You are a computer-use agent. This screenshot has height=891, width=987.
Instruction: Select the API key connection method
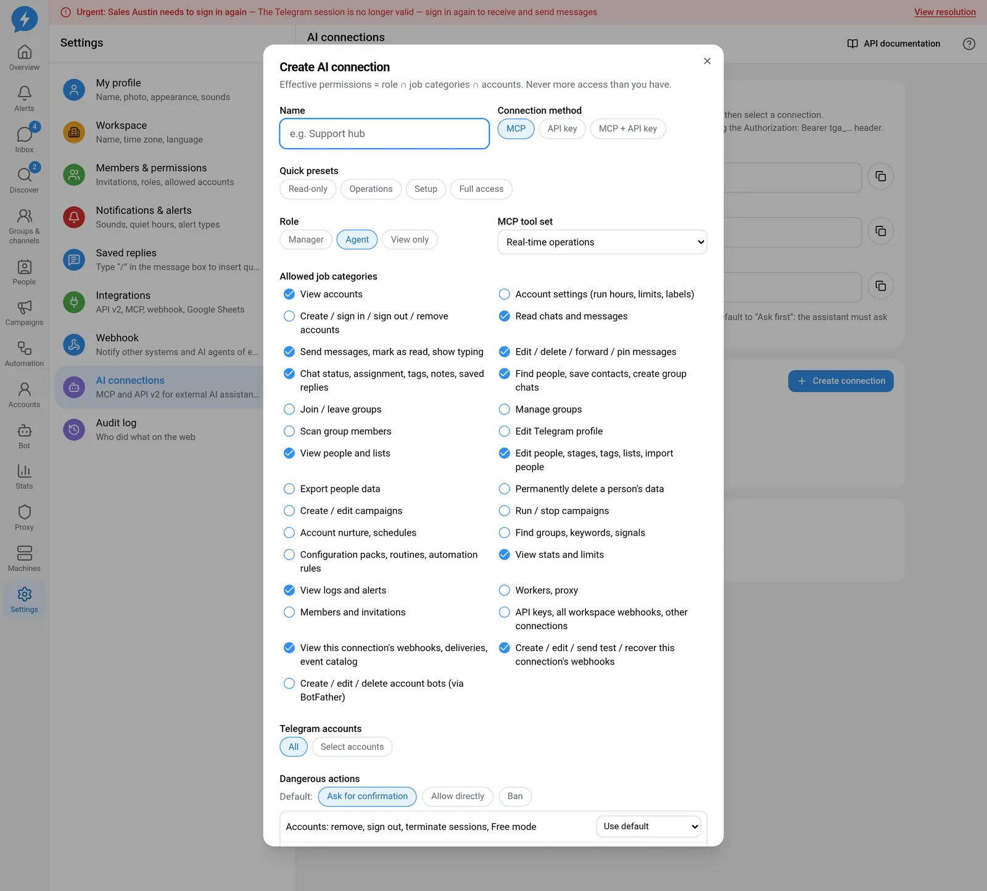click(x=562, y=129)
